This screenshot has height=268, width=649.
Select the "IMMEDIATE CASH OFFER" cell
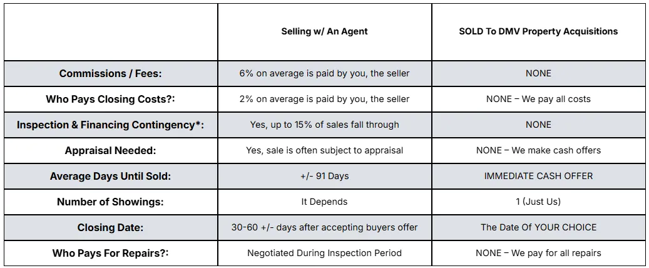(x=538, y=176)
